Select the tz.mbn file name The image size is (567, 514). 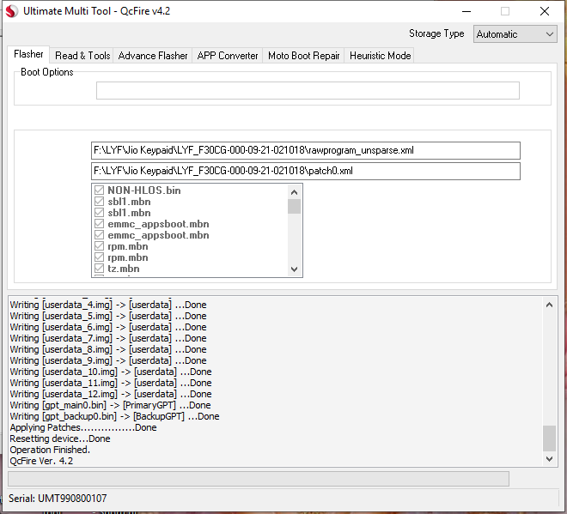pyautogui.click(x=124, y=269)
